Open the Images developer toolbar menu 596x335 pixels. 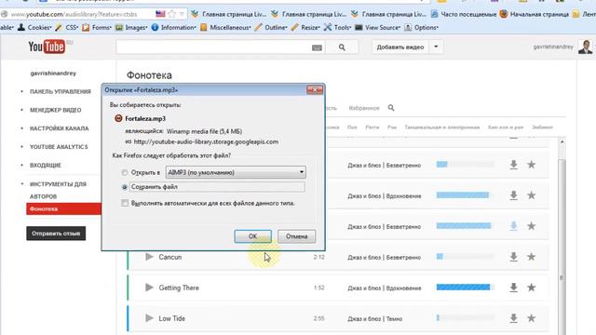[x=131, y=27]
